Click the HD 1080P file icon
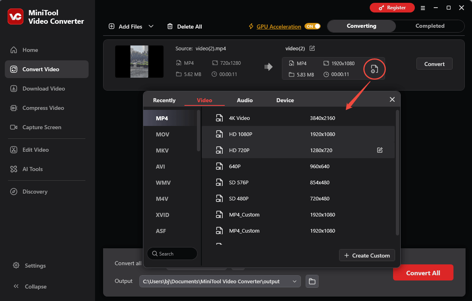Screen dimensions: 472x301 219,134
